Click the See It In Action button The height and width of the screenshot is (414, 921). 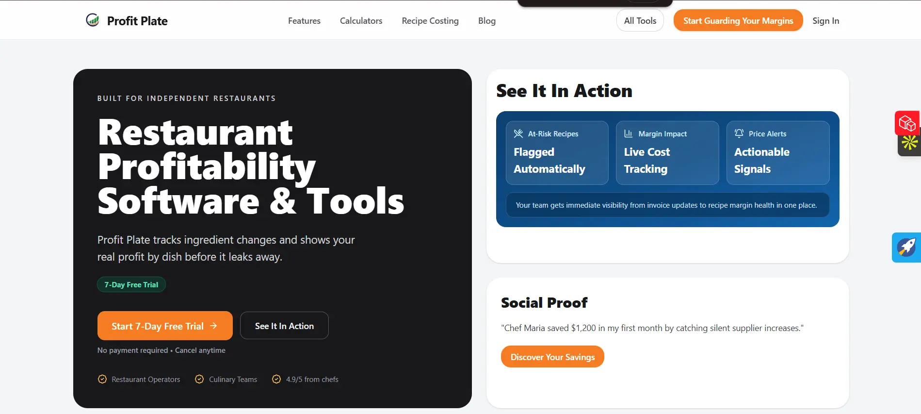[284, 326]
